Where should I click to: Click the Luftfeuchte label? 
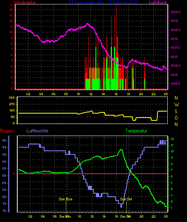[x=37, y=131]
